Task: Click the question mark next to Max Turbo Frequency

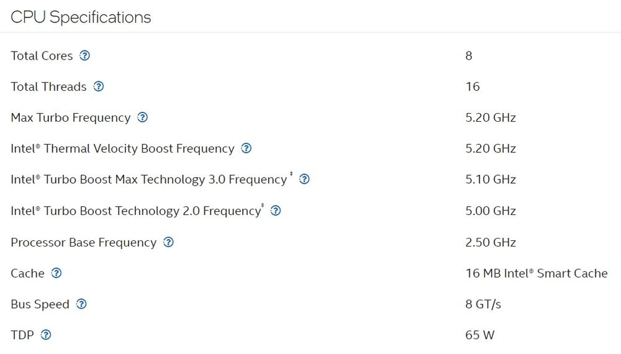Action: click(x=142, y=117)
